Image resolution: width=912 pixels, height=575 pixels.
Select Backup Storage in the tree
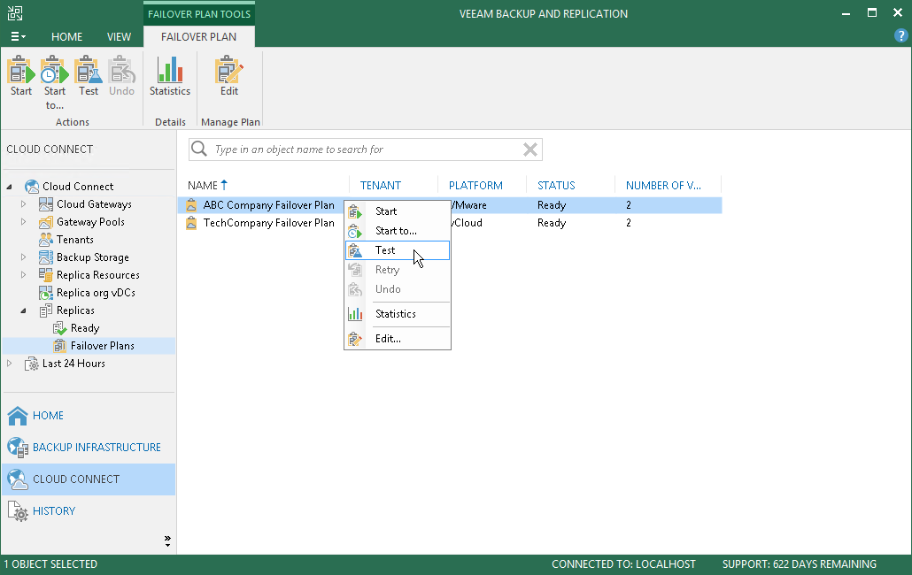click(x=92, y=257)
